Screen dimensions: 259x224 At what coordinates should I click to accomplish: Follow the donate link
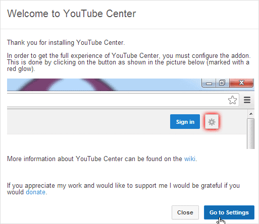(x=35, y=192)
